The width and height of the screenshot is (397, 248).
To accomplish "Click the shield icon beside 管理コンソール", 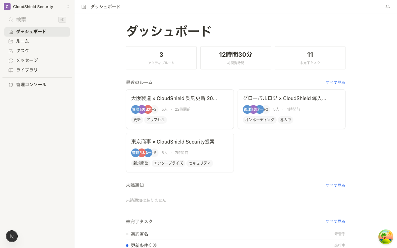I will tap(11, 84).
